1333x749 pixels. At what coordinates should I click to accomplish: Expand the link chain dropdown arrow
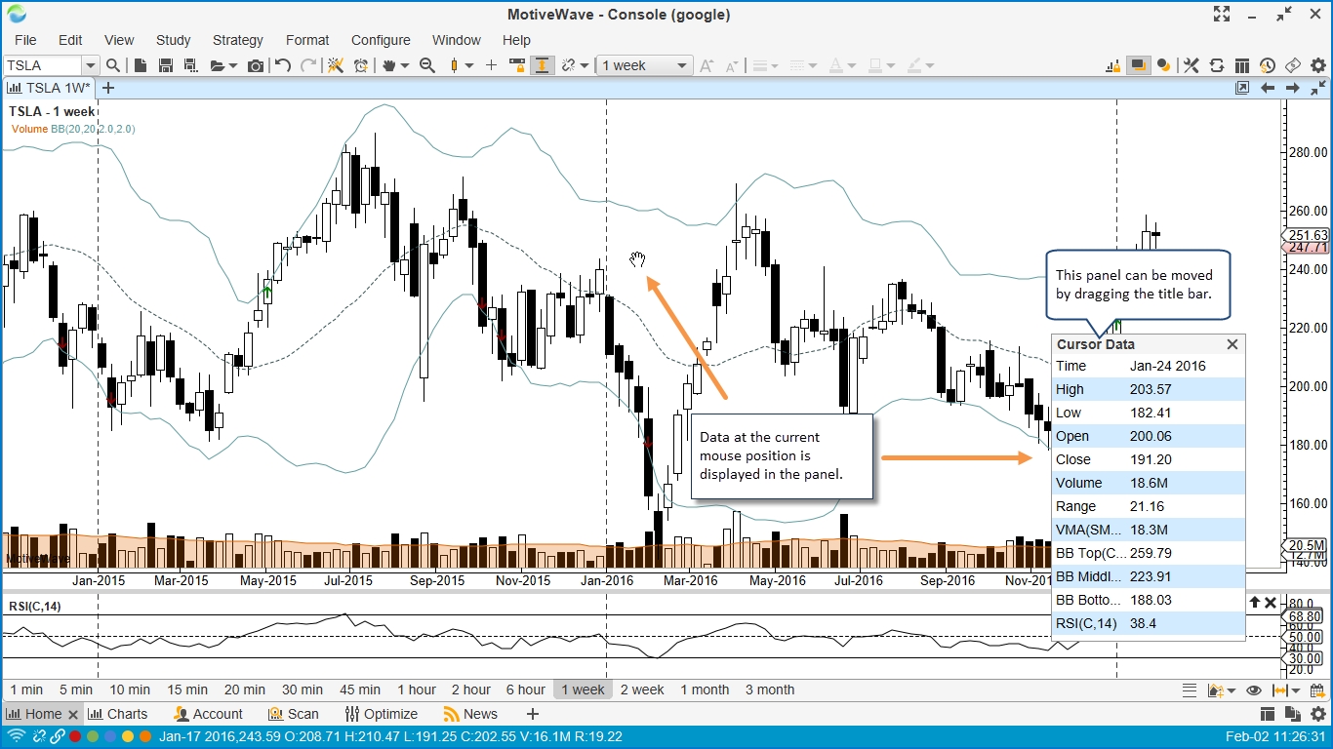click(585, 65)
